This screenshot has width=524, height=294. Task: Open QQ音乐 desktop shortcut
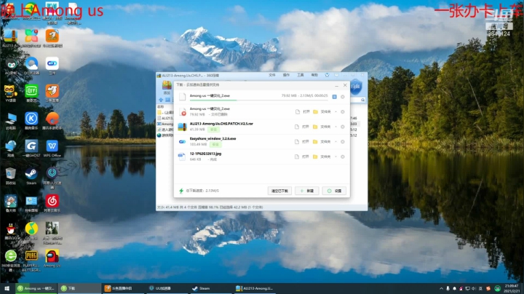(31, 231)
